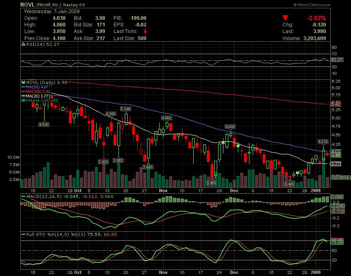Click the 'Wednesday 7-Jan-2009' date text

click(x=52, y=12)
